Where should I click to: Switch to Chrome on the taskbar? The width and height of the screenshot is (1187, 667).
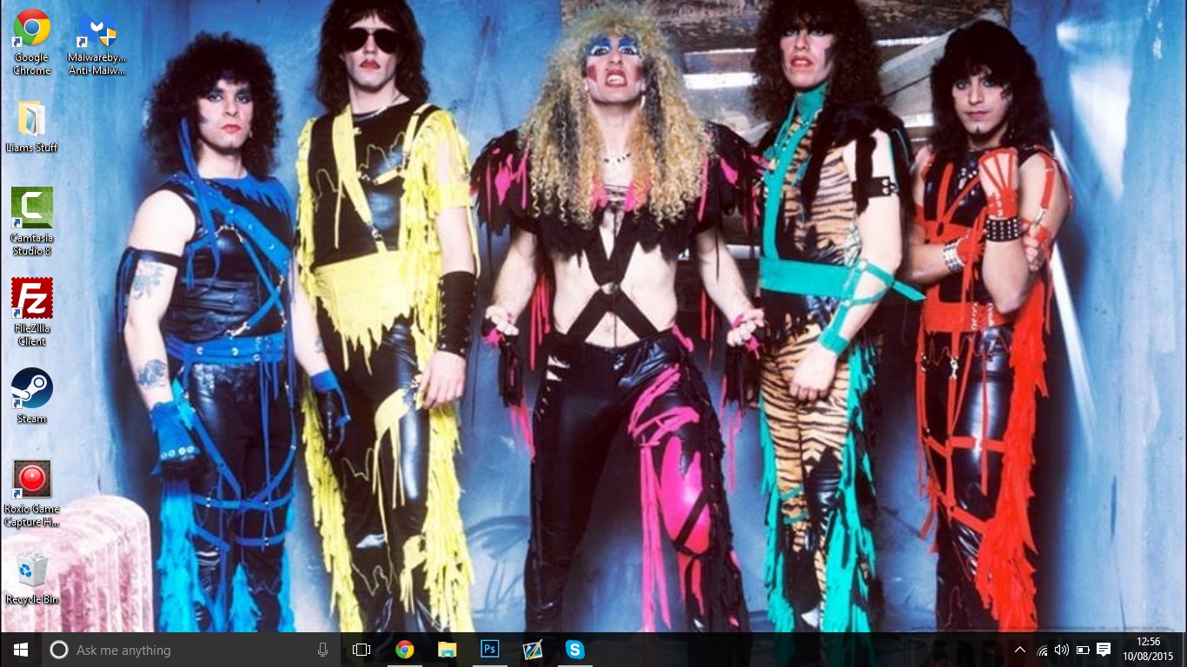click(x=404, y=650)
